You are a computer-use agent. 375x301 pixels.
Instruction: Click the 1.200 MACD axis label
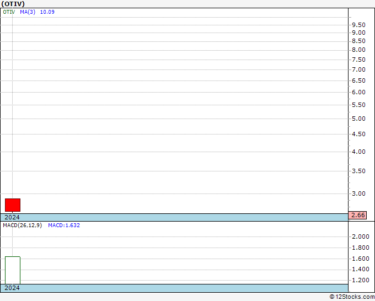[361, 280]
